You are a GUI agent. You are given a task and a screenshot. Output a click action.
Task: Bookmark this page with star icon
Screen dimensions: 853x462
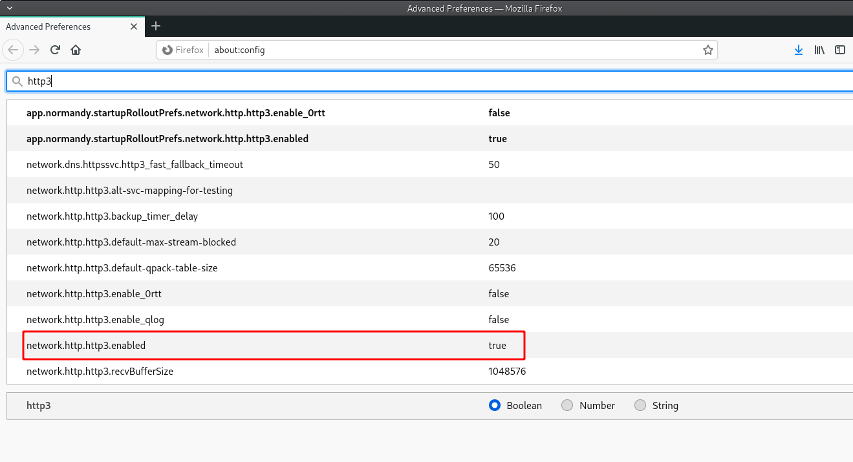pos(707,50)
